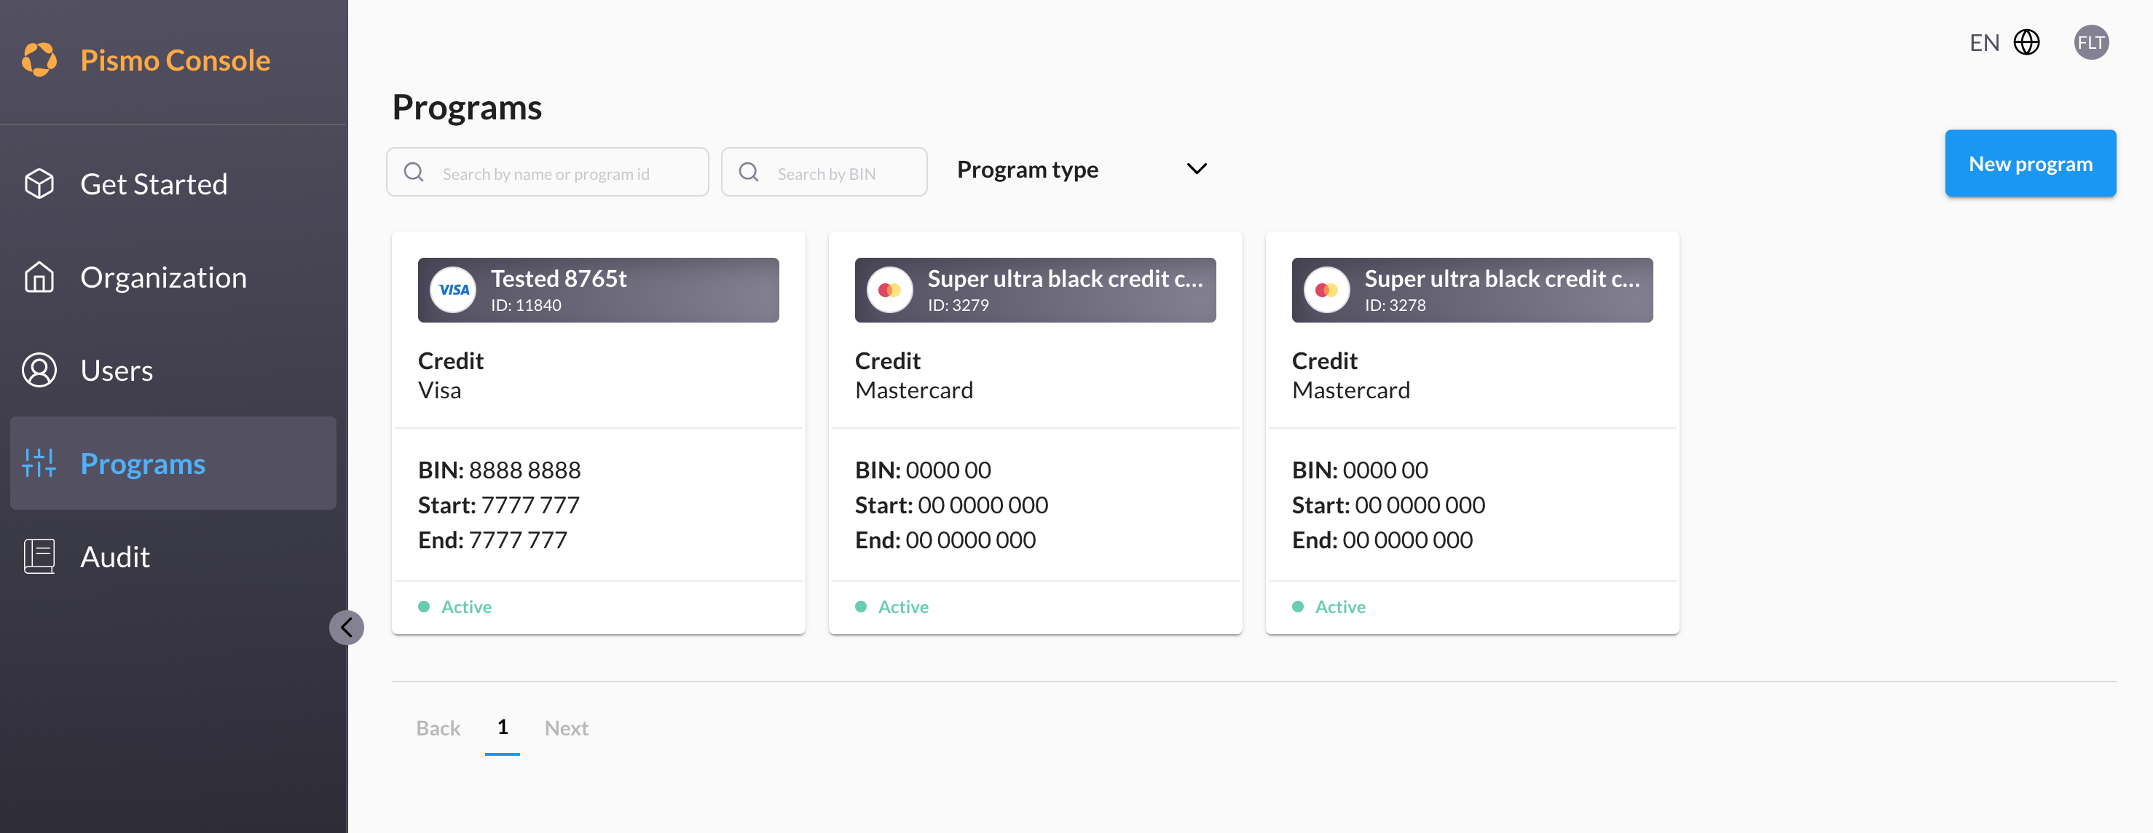The height and width of the screenshot is (833, 2153).
Task: Click the Next pagination link
Action: click(566, 727)
